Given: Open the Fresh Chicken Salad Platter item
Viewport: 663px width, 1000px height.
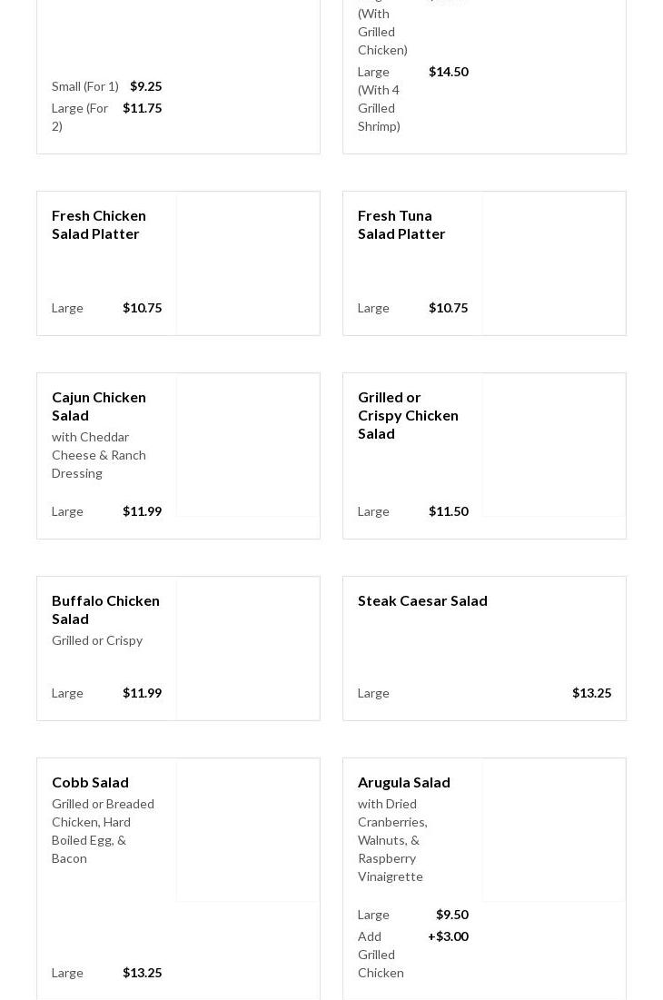Looking at the screenshot, I should 98,224.
